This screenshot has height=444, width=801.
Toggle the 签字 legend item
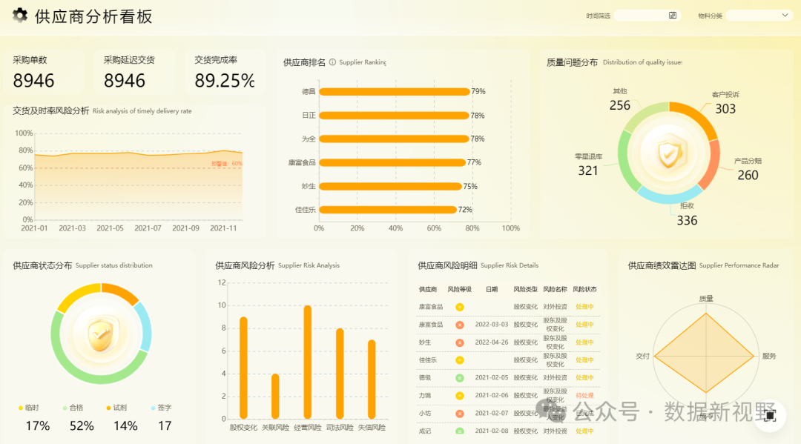coord(161,408)
